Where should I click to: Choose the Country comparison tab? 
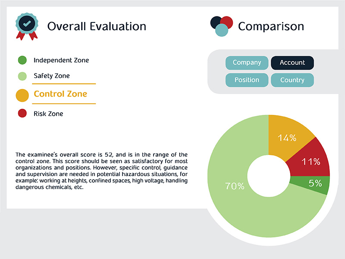point(292,80)
